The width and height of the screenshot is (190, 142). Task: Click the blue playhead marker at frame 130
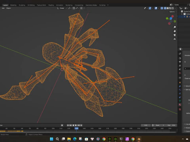tap(76, 128)
